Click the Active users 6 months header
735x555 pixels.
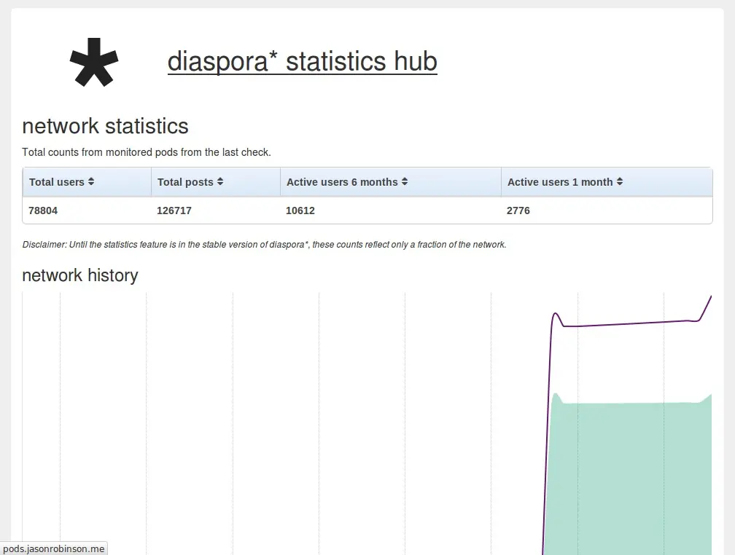pos(391,181)
